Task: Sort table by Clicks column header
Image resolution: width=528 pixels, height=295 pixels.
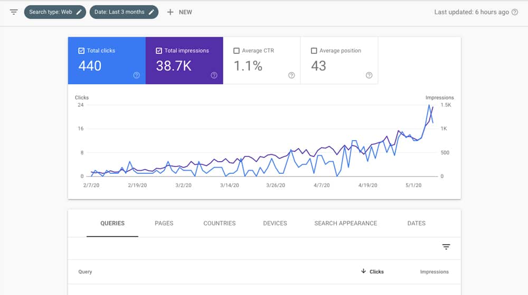Action: pyautogui.click(x=376, y=271)
